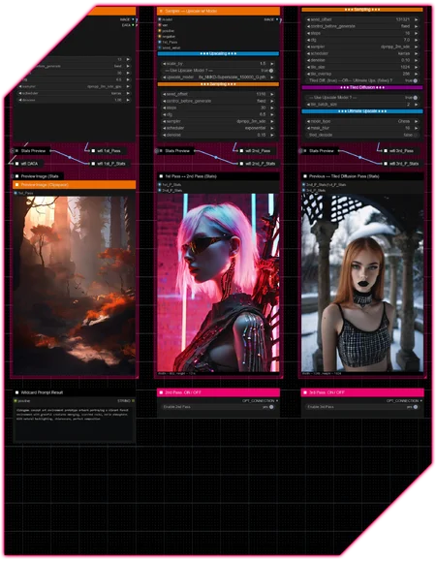Screen dimensions: 436x561
Task: Click the set DATA node square icon
Action: 16,164
